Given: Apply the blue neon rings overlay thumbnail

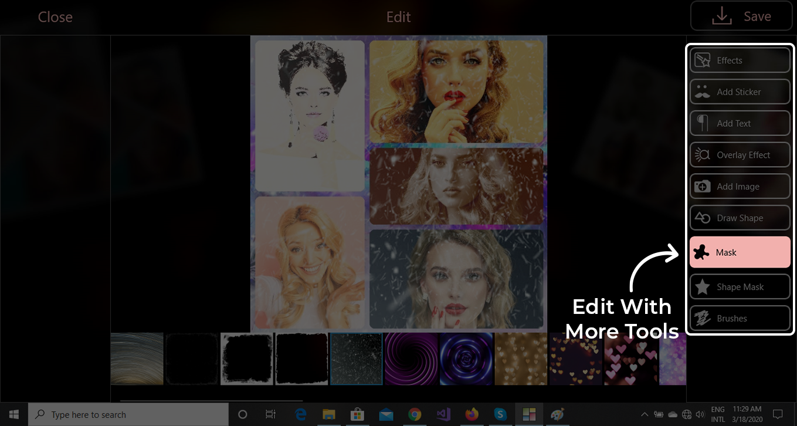Looking at the screenshot, I should pos(466,359).
